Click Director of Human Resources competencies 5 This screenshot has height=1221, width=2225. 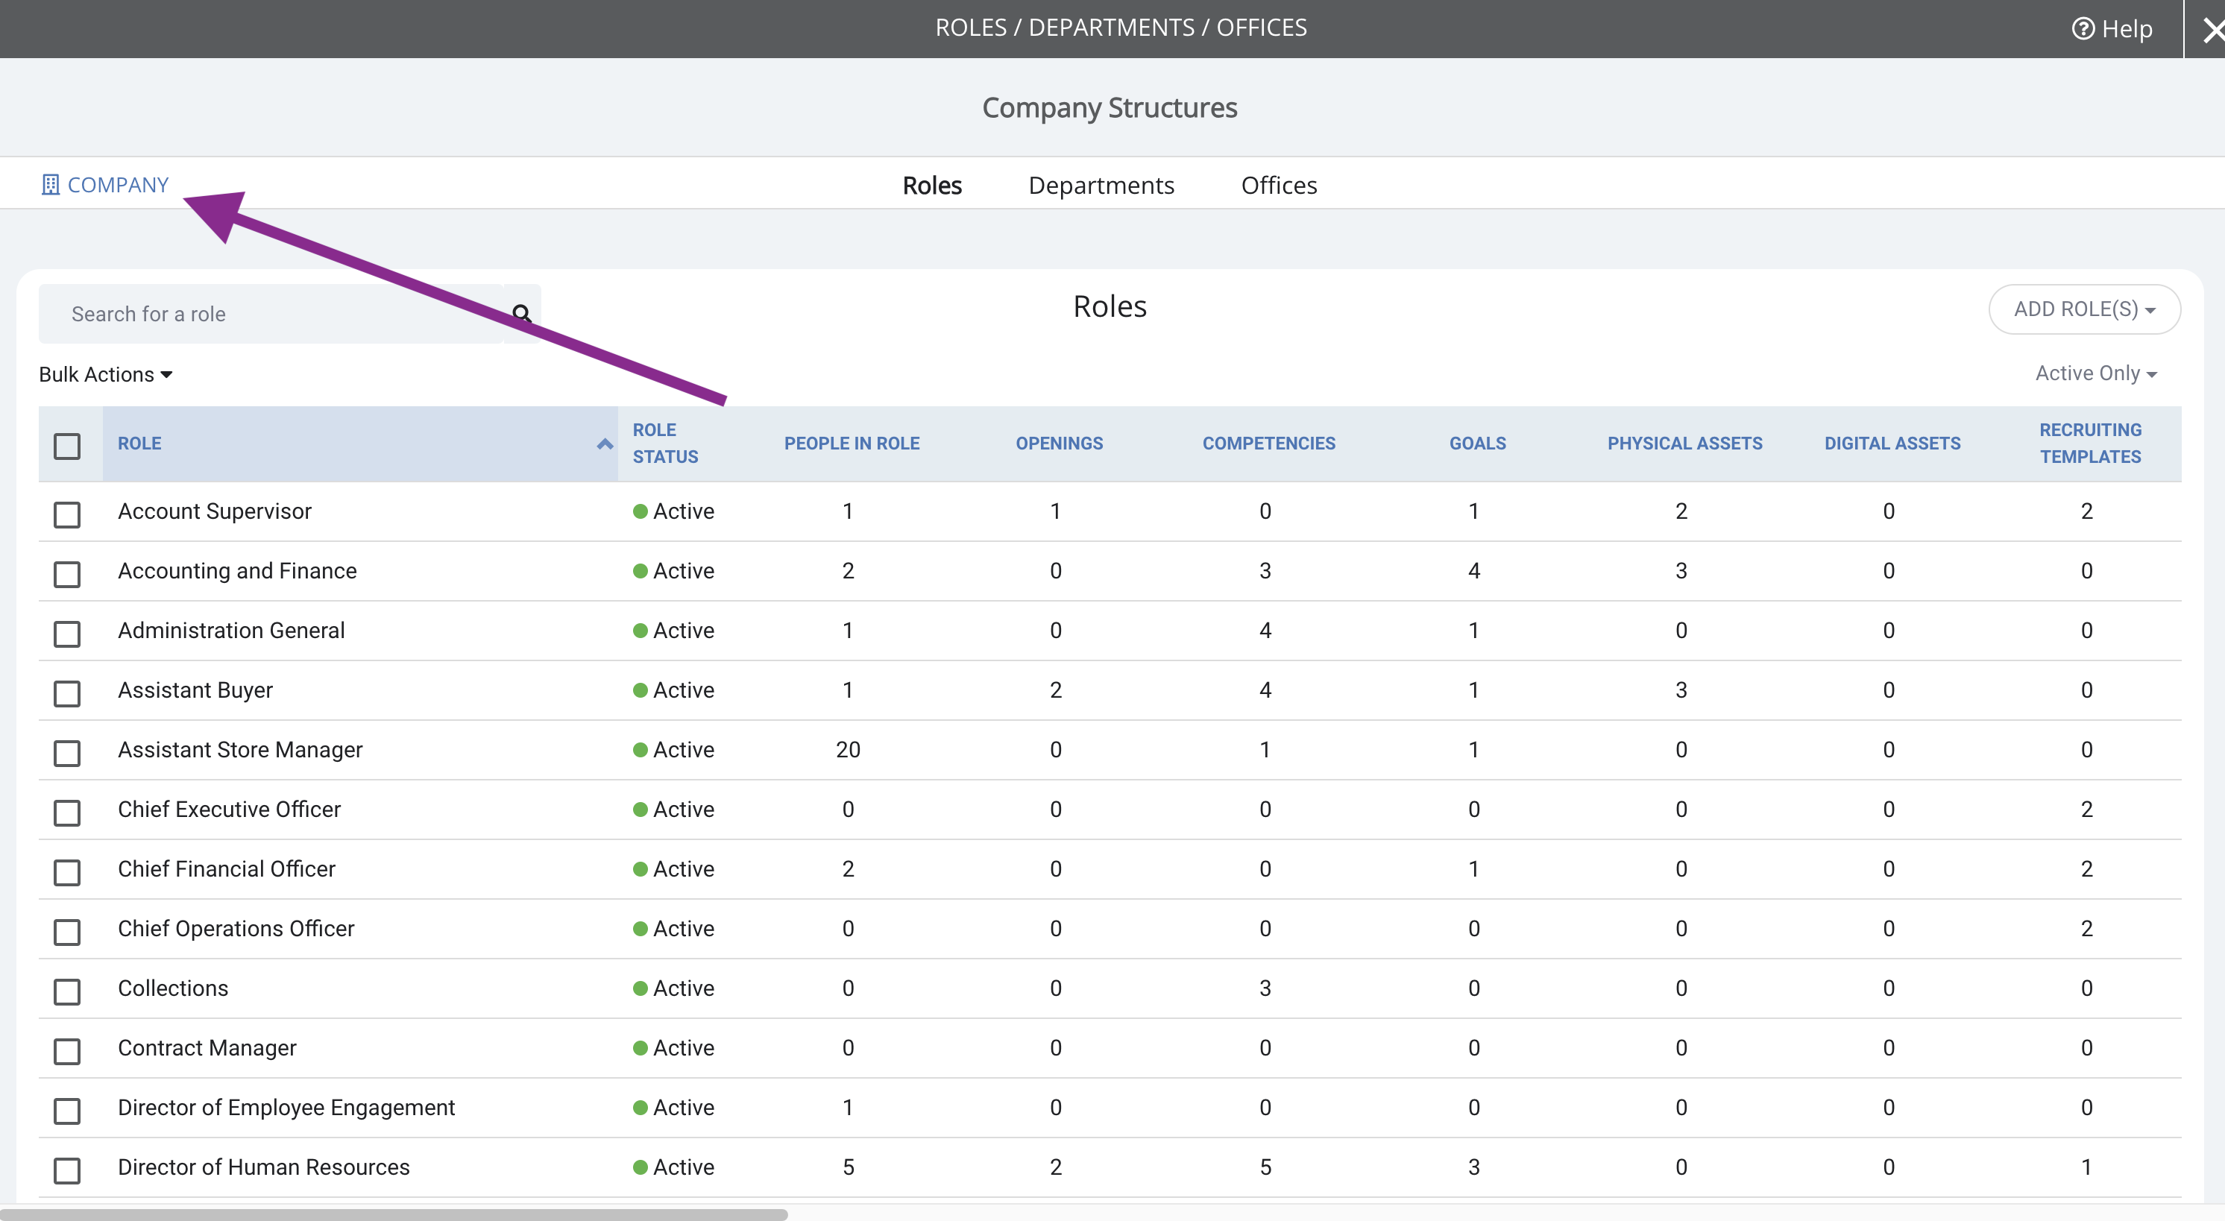(1265, 1167)
